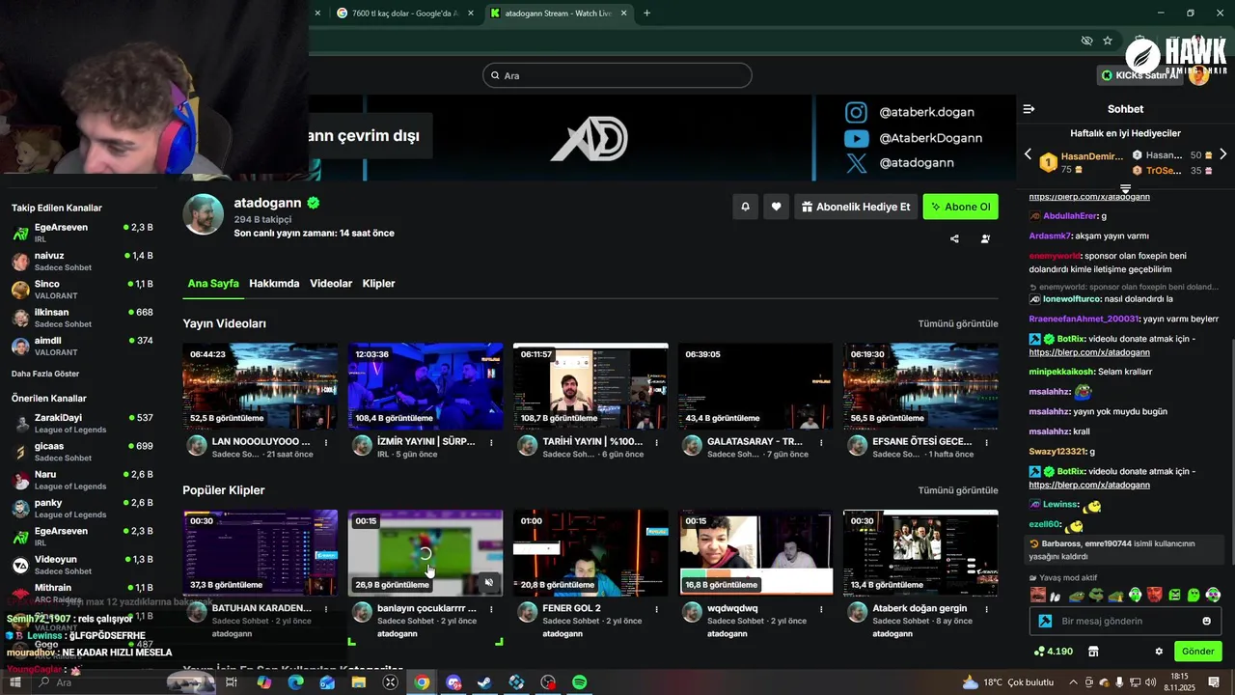Switch to the Hakkımda tab
The image size is (1235, 695).
pyautogui.click(x=274, y=284)
